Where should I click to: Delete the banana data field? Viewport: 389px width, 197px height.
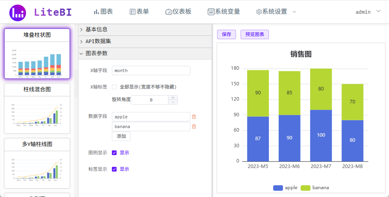pyautogui.click(x=194, y=127)
